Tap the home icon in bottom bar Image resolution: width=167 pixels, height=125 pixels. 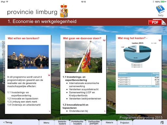click(162, 122)
